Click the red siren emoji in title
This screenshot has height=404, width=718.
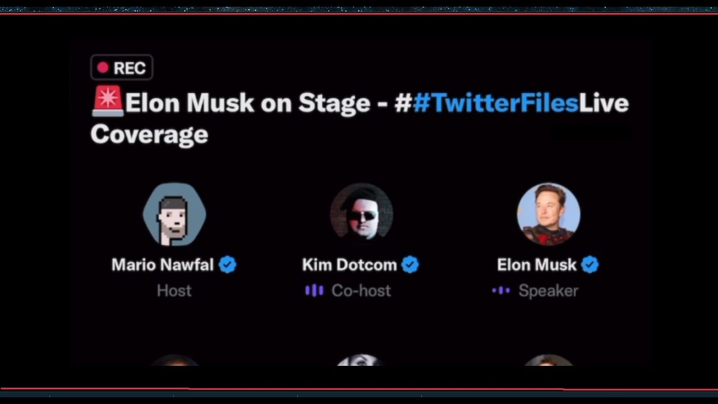[108, 101]
